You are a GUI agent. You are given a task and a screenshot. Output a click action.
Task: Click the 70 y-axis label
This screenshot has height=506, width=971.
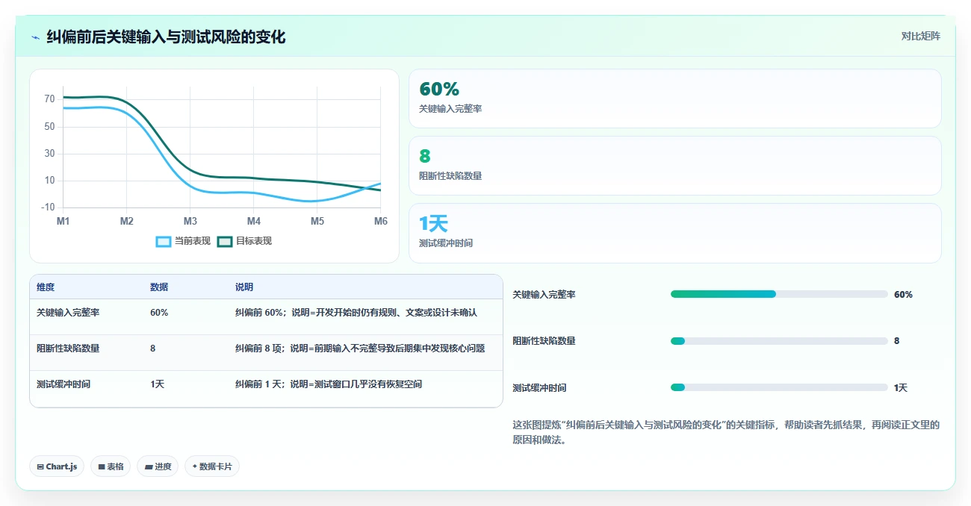point(50,99)
